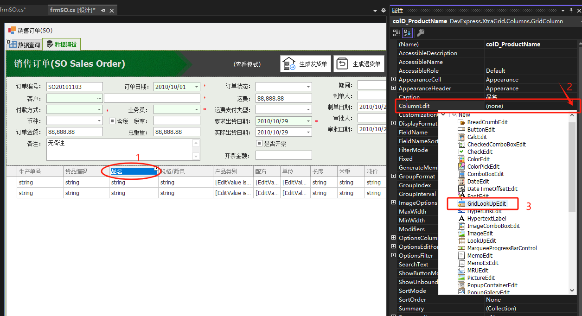Open the 业务员 dropdown
Image resolution: width=582 pixels, height=316 pixels.
pos(197,110)
